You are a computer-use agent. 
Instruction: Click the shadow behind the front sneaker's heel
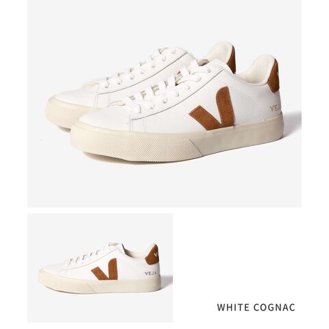[291, 121]
